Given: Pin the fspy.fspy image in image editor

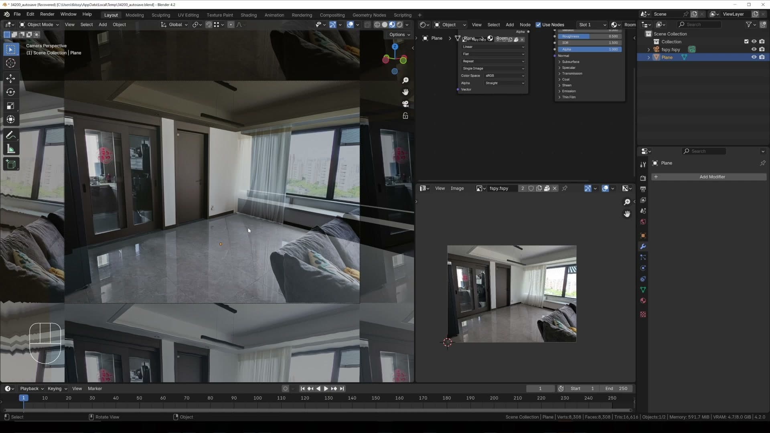Looking at the screenshot, I should tap(565, 188).
